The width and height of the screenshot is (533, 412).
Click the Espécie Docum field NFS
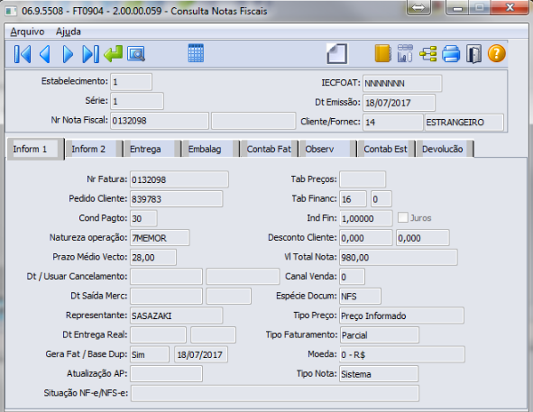point(361,296)
